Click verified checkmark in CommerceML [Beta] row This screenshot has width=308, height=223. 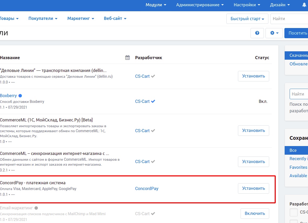(x=153, y=131)
